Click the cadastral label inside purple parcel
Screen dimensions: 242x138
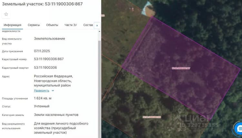pos(181,68)
